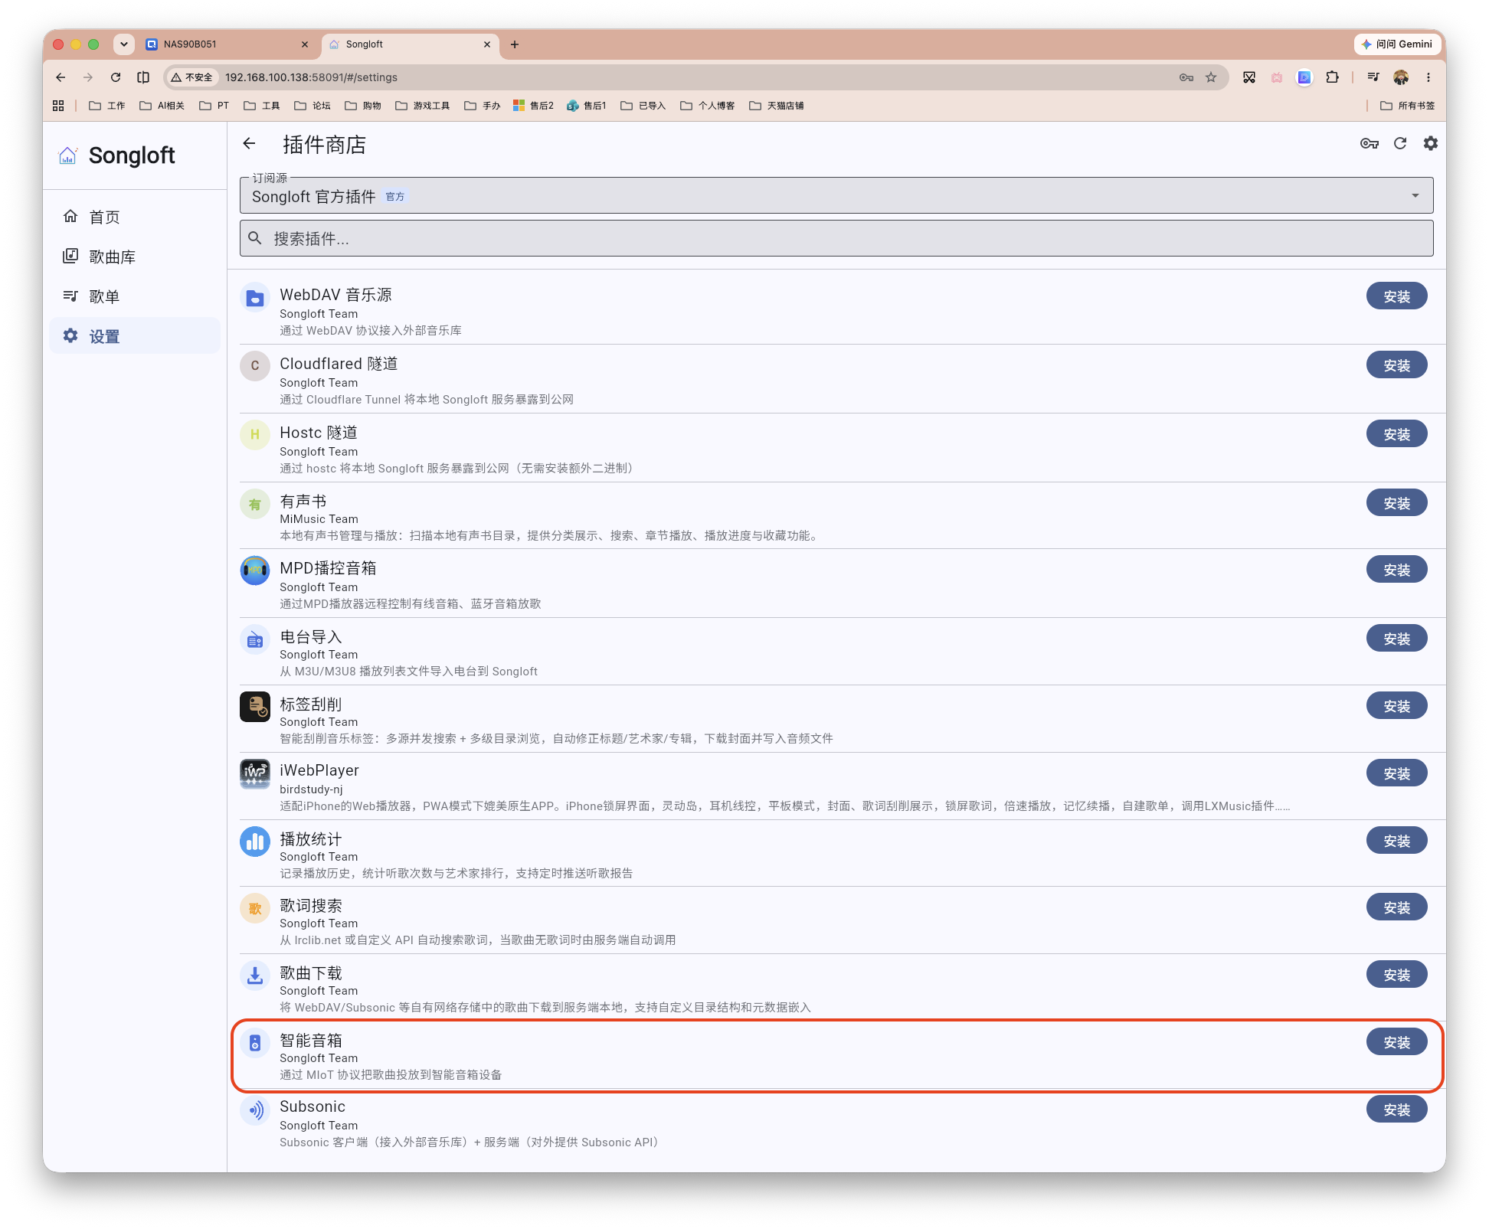The height and width of the screenshot is (1229, 1489).
Task: Reload the browser page
Action: [116, 77]
